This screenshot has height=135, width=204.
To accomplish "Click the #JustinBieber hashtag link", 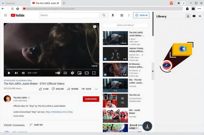I will (21, 80).
